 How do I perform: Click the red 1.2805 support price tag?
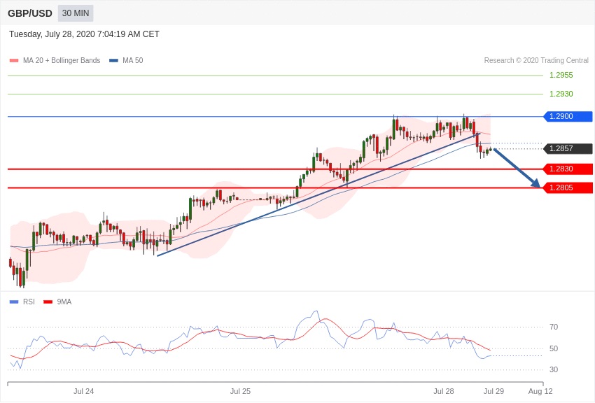click(568, 188)
